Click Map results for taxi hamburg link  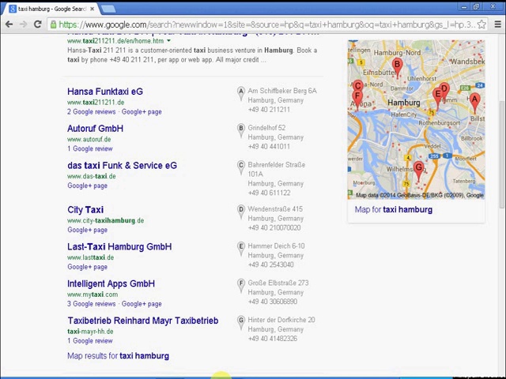tap(118, 356)
